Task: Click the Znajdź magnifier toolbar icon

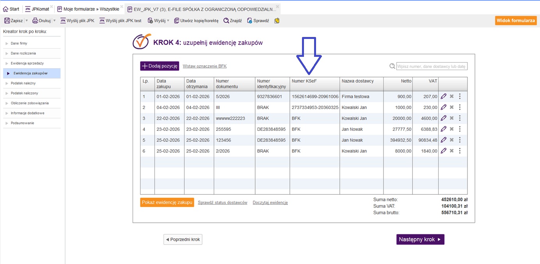Action: coord(226,21)
